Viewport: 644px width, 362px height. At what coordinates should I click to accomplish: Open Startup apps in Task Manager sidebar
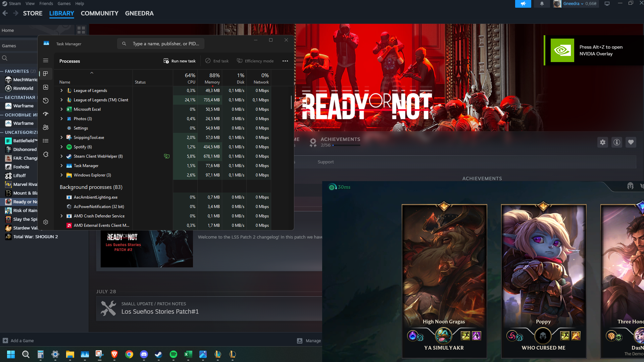click(46, 114)
